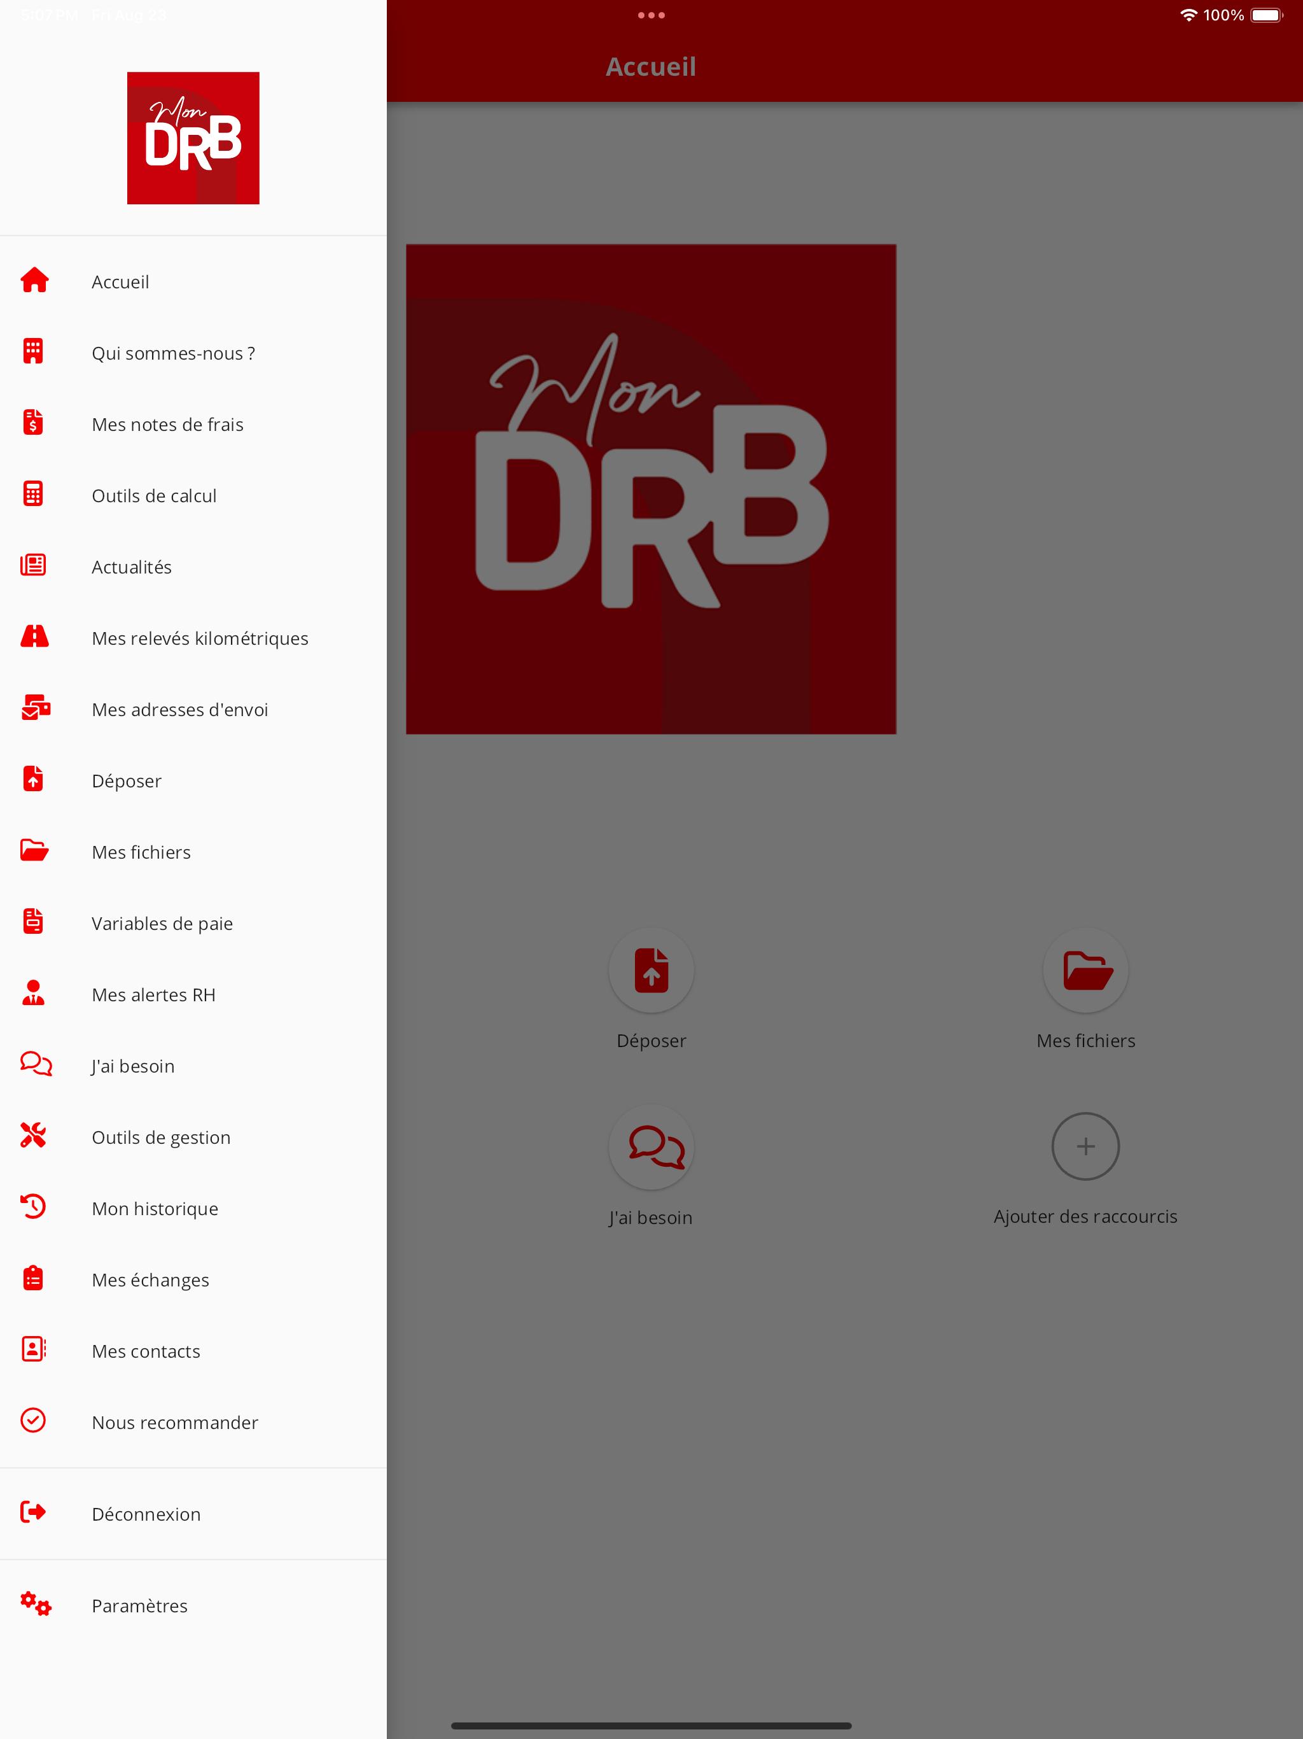
Task: Open Mes échanges
Action: pos(193,1280)
